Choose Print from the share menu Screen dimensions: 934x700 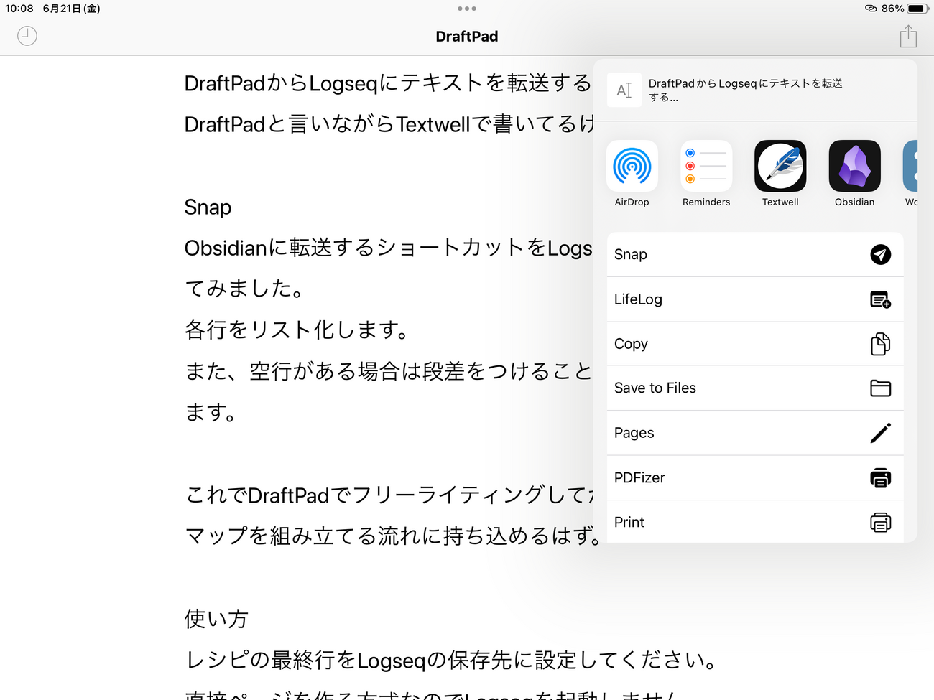point(755,522)
